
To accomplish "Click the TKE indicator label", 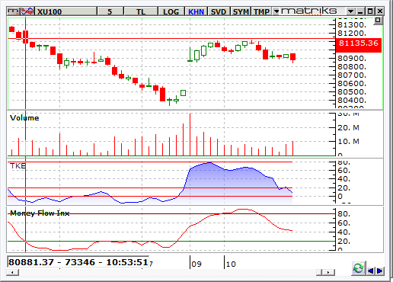I will point(18,166).
